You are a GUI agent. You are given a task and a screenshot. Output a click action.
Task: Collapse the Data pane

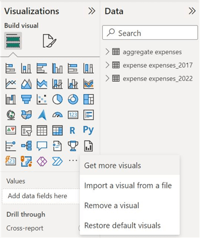(192, 11)
